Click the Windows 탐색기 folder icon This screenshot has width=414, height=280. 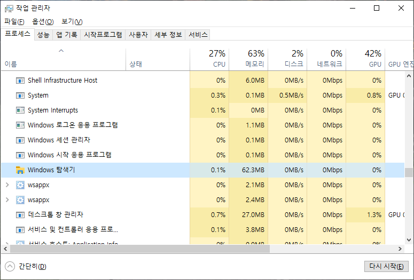pos(20,170)
